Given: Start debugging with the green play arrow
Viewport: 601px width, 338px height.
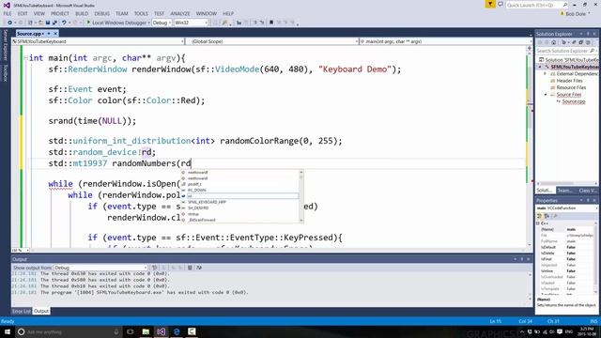Looking at the screenshot, I should pos(88,23).
